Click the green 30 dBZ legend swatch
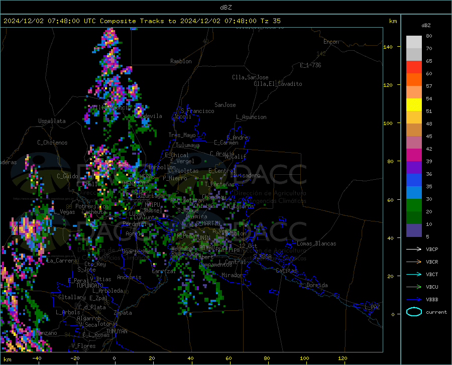This screenshot has width=452, height=365. click(x=414, y=205)
